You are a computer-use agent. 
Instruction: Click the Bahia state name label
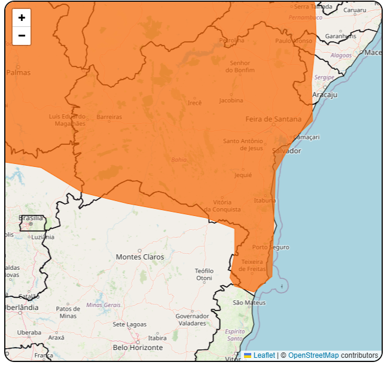pyautogui.click(x=179, y=160)
